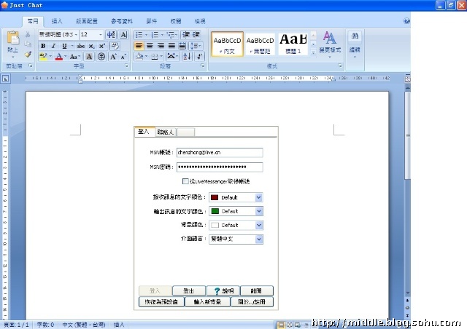Open the References ribbon tab

click(122, 21)
